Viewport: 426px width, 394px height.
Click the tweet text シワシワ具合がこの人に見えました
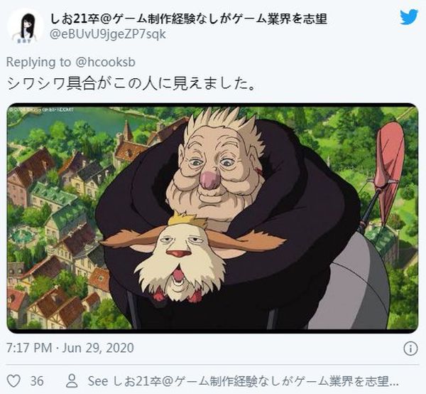(x=131, y=84)
